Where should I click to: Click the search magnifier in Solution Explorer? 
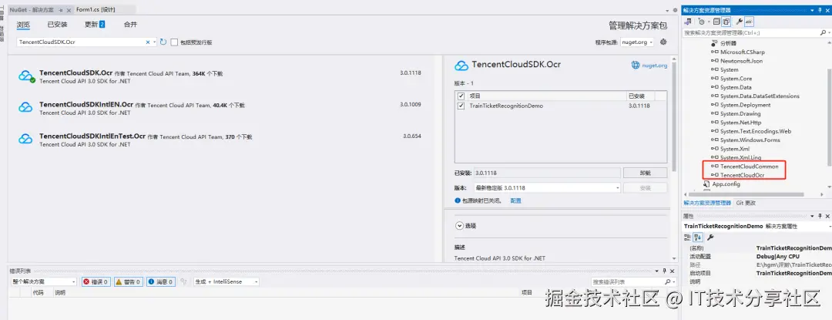[824, 33]
